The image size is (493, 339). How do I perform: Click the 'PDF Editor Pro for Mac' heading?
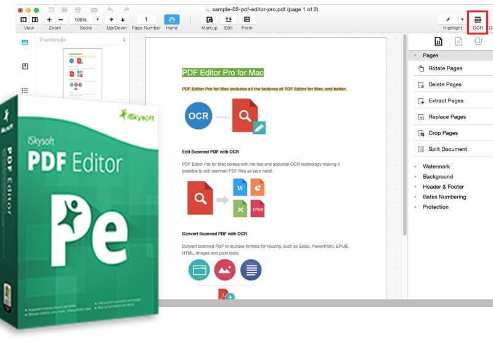pos(222,73)
